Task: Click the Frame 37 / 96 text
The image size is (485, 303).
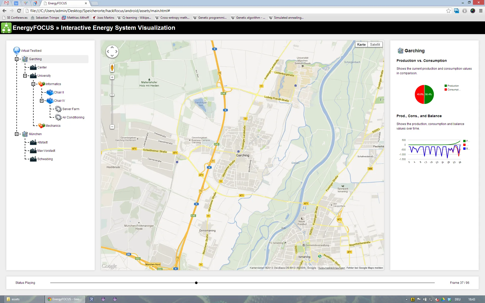Action: [459, 283]
